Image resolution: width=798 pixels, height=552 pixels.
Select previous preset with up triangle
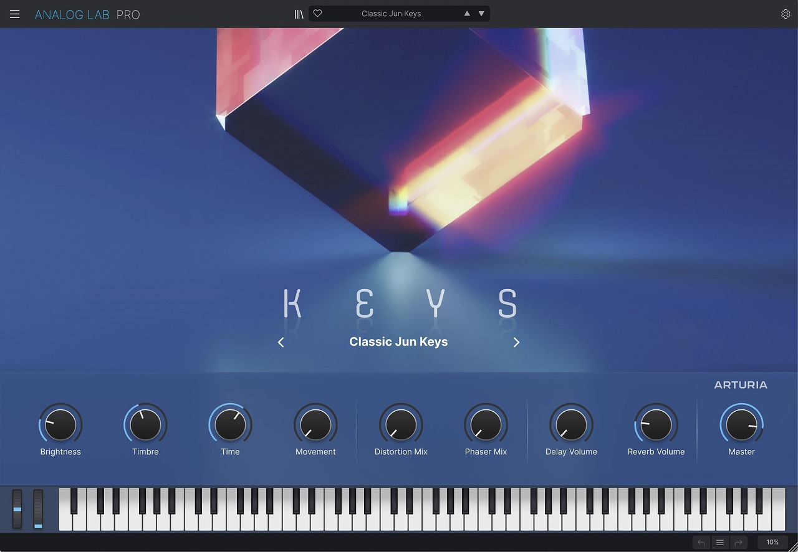(467, 14)
